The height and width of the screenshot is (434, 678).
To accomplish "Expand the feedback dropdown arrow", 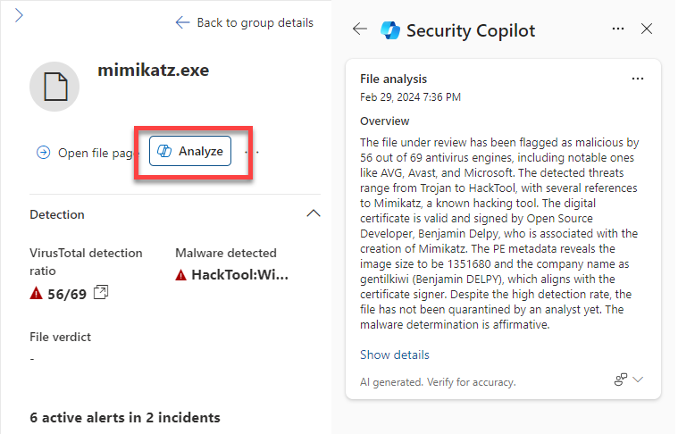I will (x=638, y=380).
